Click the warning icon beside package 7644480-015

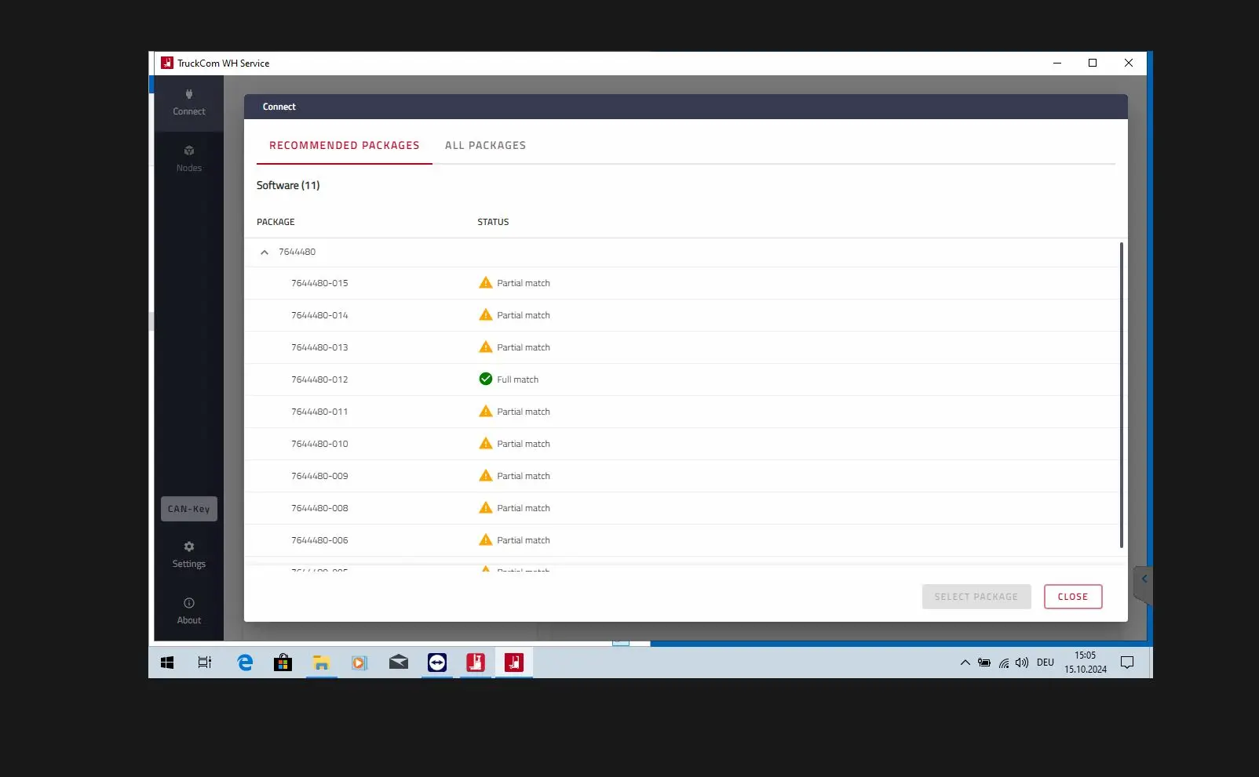coord(486,282)
